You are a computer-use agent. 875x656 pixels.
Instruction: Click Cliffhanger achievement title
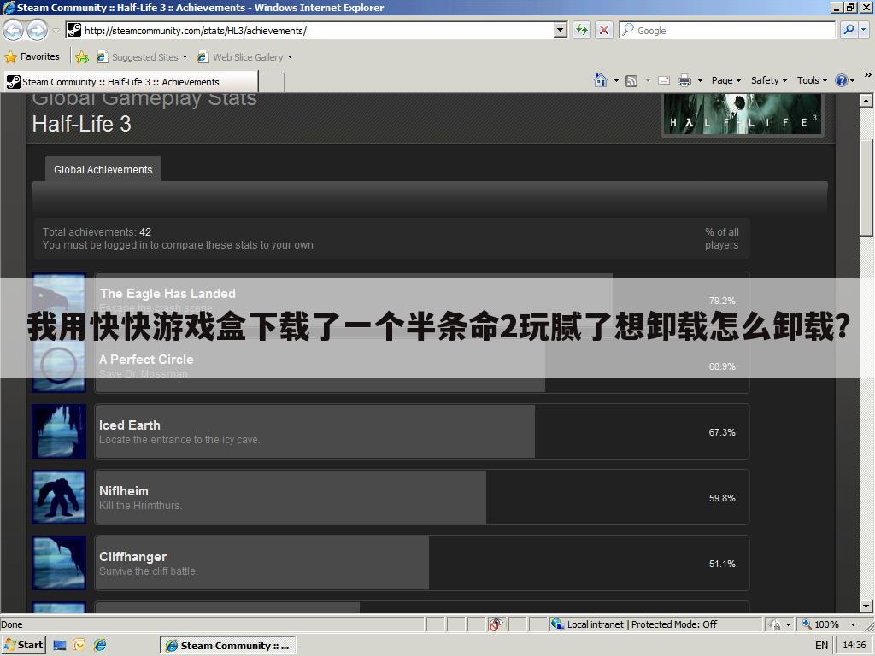132,557
